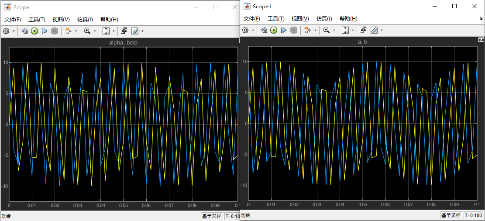The width and height of the screenshot is (485, 221).
Task: Scale Y-axis limits in Scope1 window
Action: (345, 30)
